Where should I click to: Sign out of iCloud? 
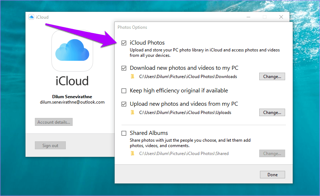point(50,146)
